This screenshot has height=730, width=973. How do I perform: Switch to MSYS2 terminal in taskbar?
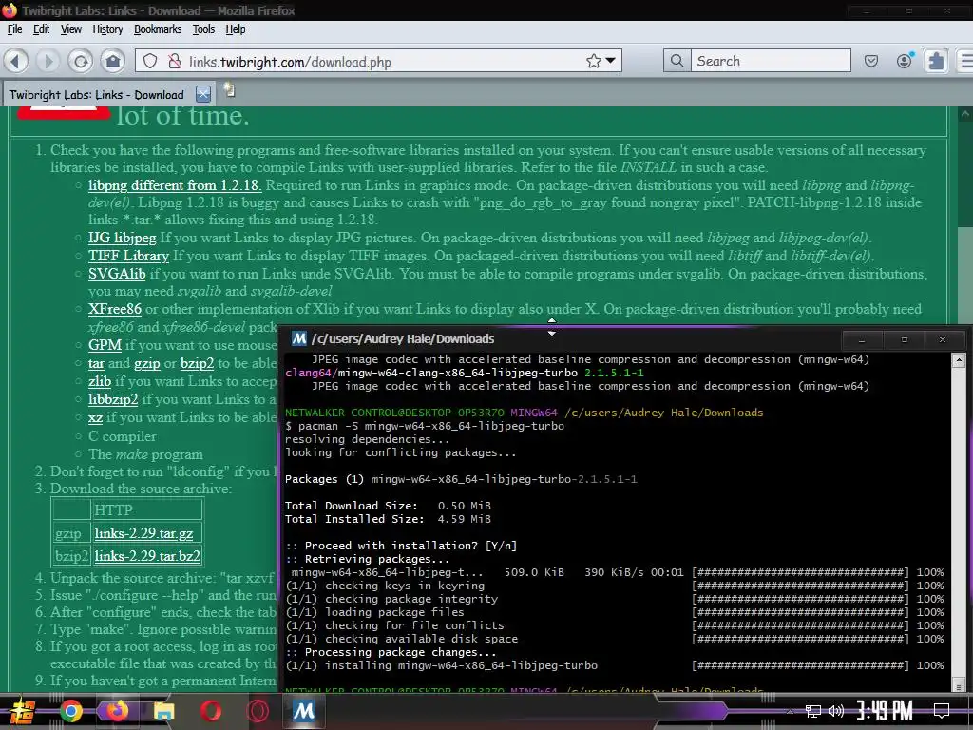[303, 711]
